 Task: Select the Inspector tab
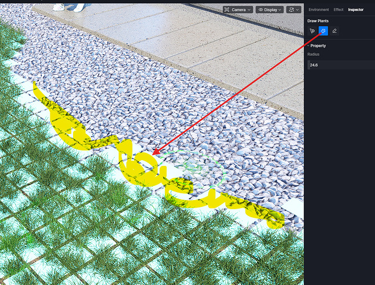pos(356,10)
